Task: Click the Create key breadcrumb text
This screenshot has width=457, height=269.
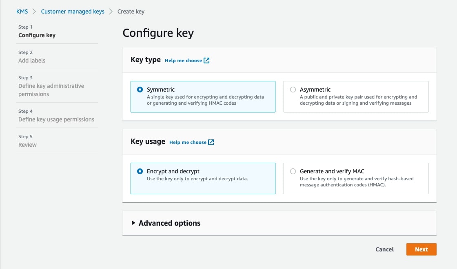Action: (131, 11)
